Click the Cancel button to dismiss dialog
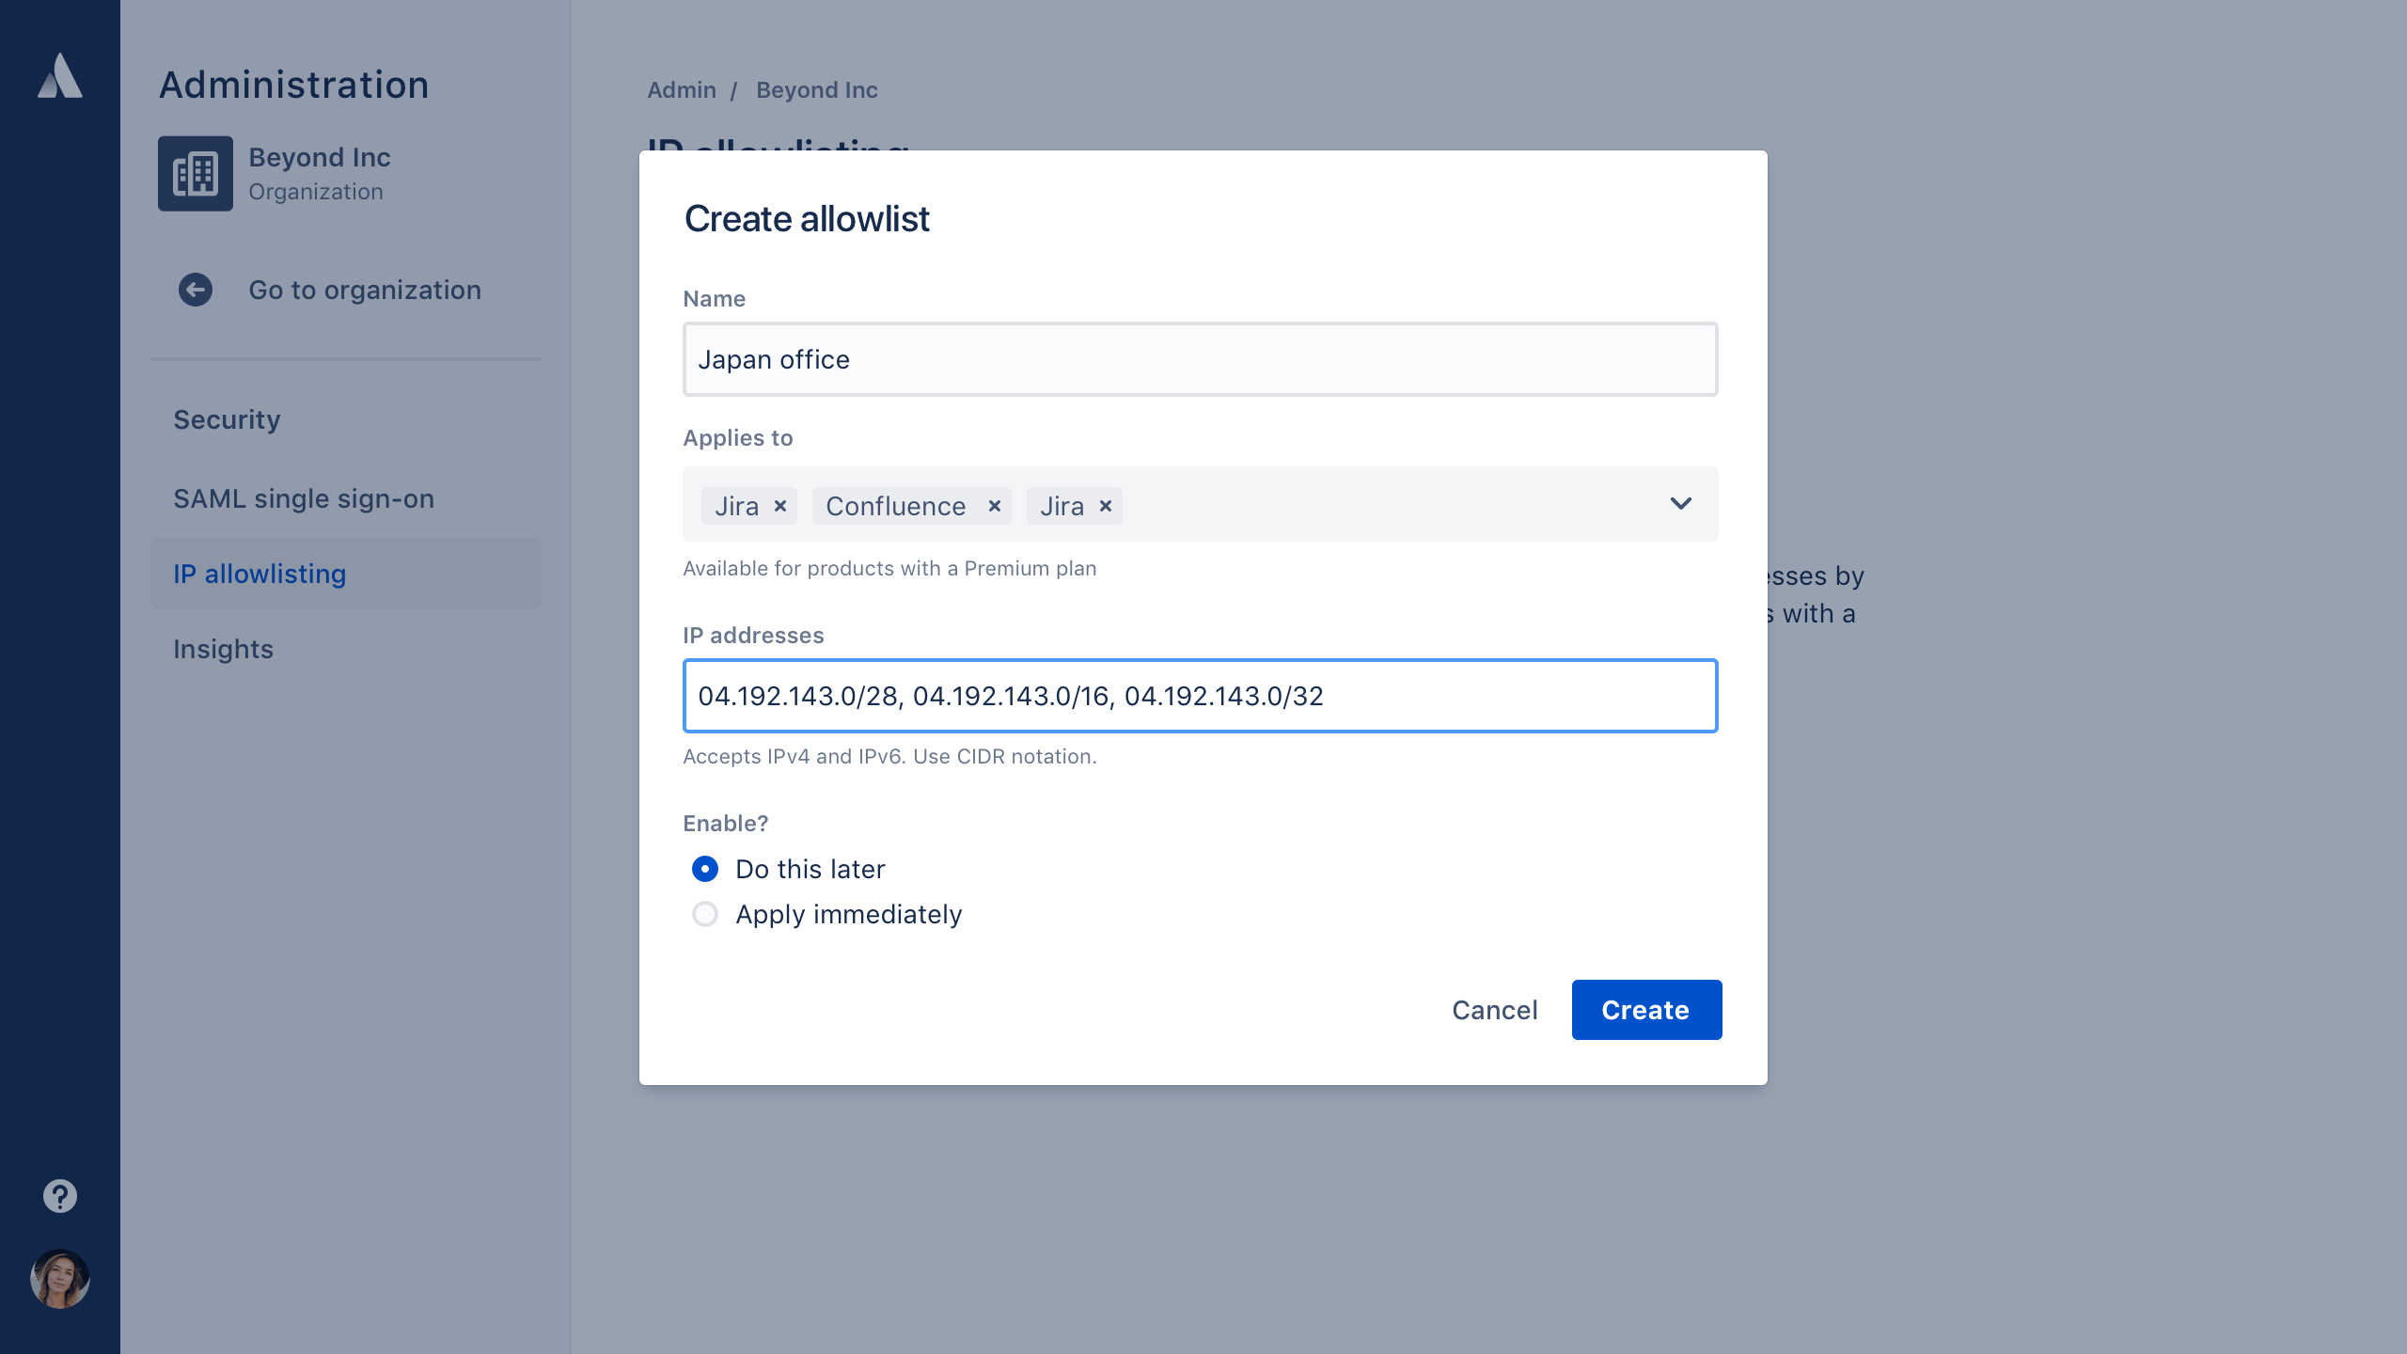2407x1354 pixels. click(x=1494, y=1010)
